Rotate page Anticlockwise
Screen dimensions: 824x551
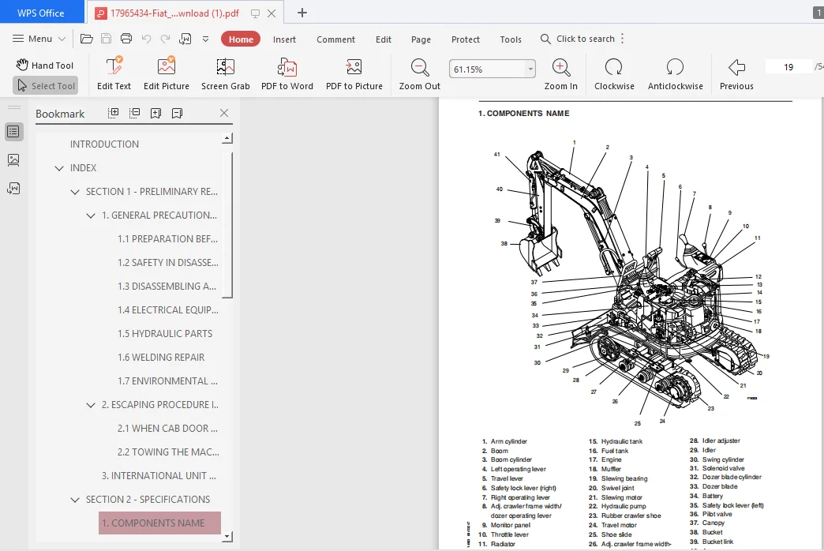point(676,73)
